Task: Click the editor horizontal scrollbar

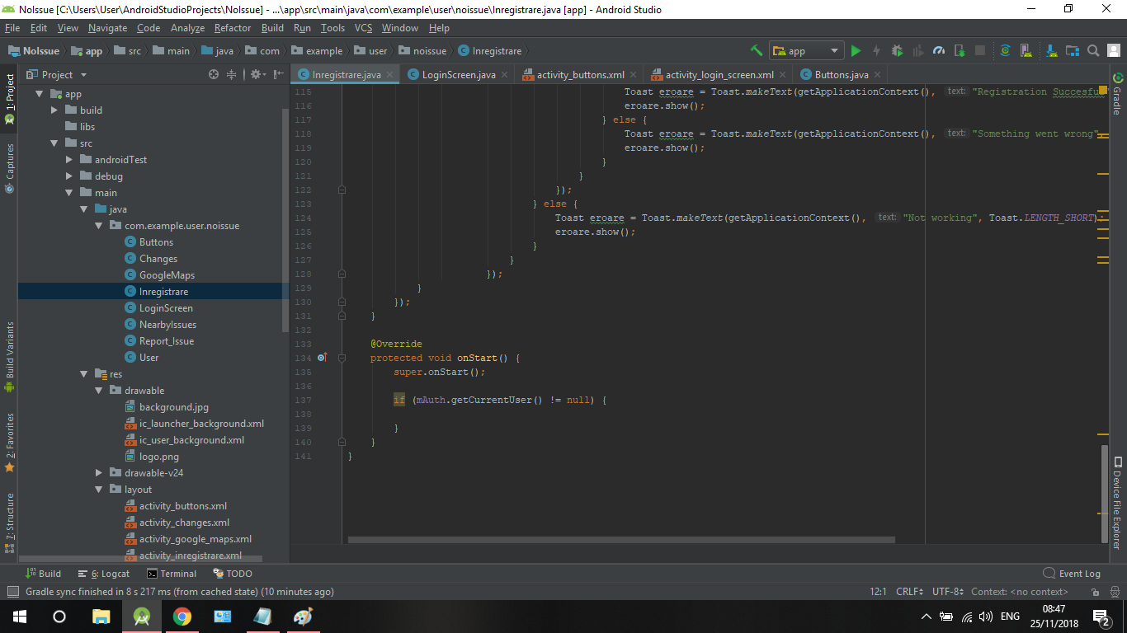Action: tap(620, 541)
